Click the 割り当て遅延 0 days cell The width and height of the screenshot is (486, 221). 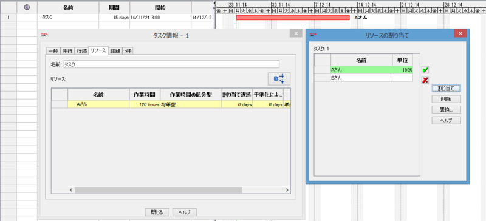point(237,104)
